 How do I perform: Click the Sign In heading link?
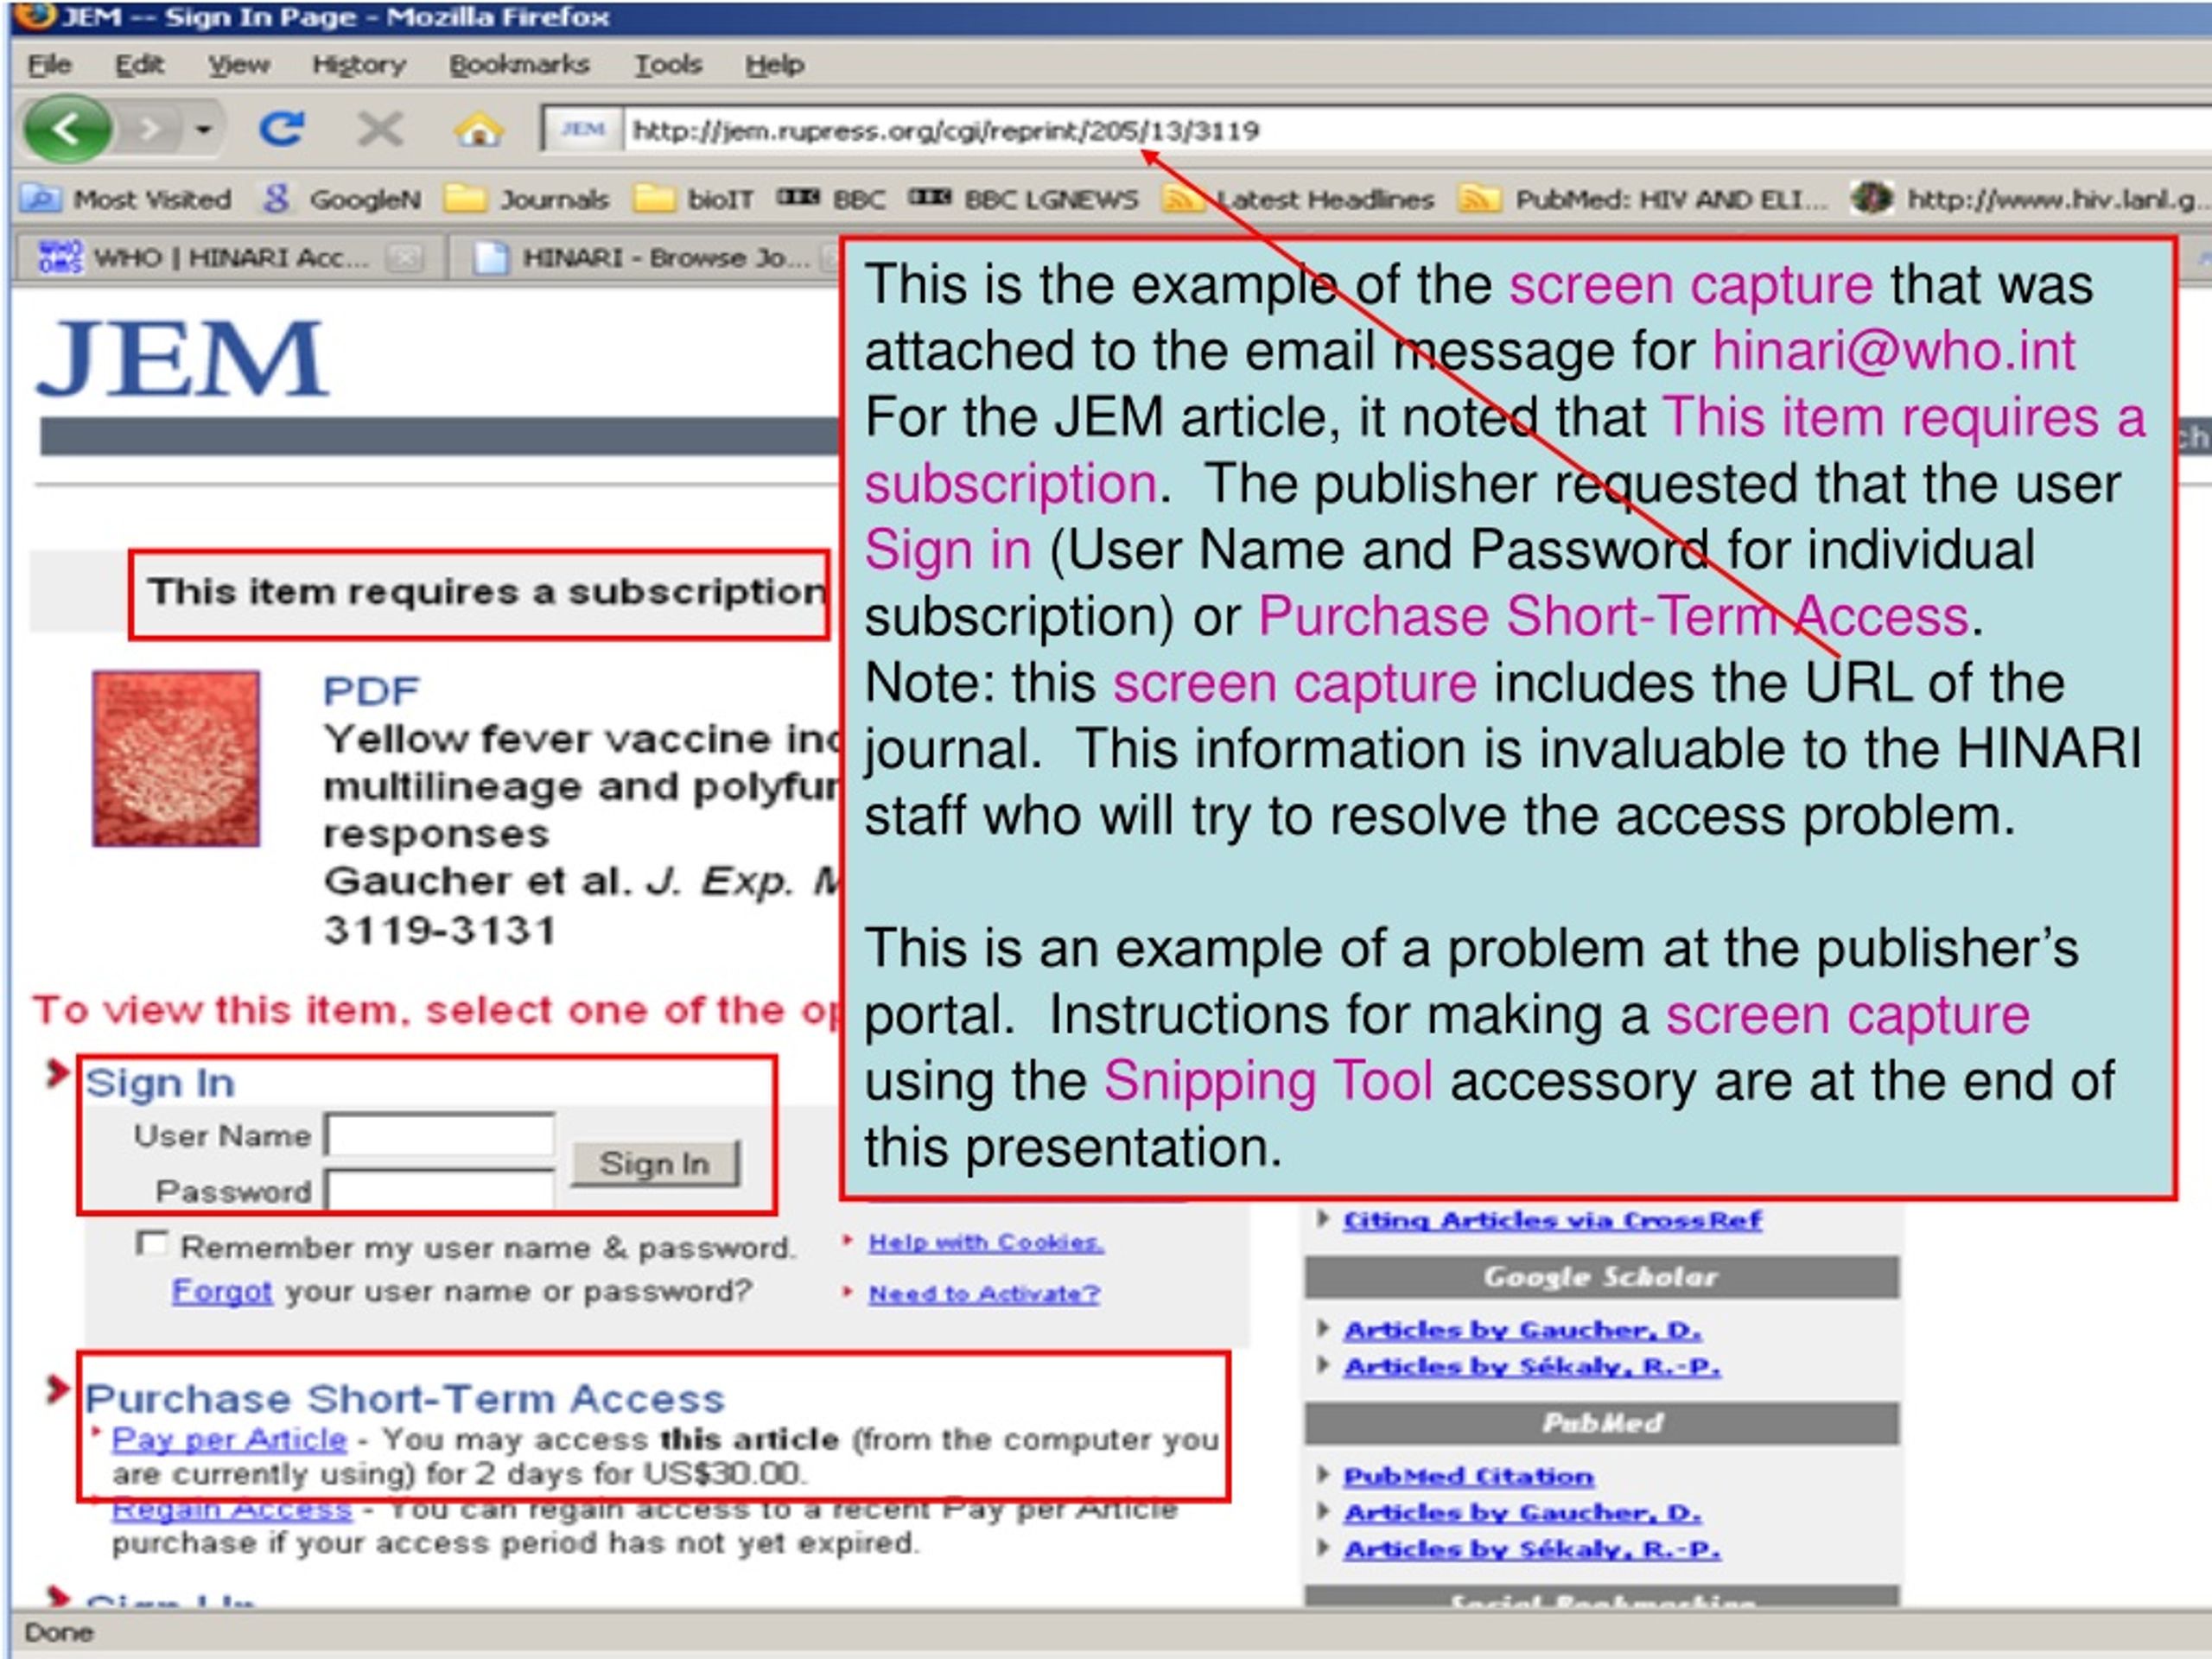[x=160, y=1083]
